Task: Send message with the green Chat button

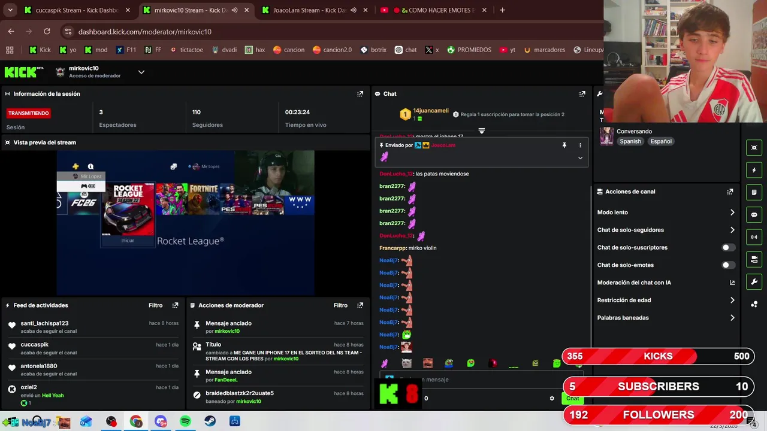Action: point(573,398)
